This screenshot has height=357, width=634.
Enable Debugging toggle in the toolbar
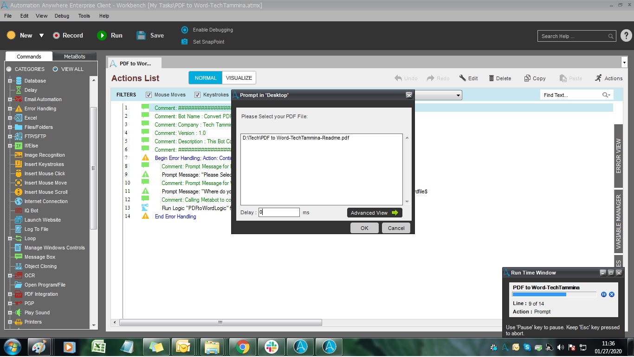(185, 30)
